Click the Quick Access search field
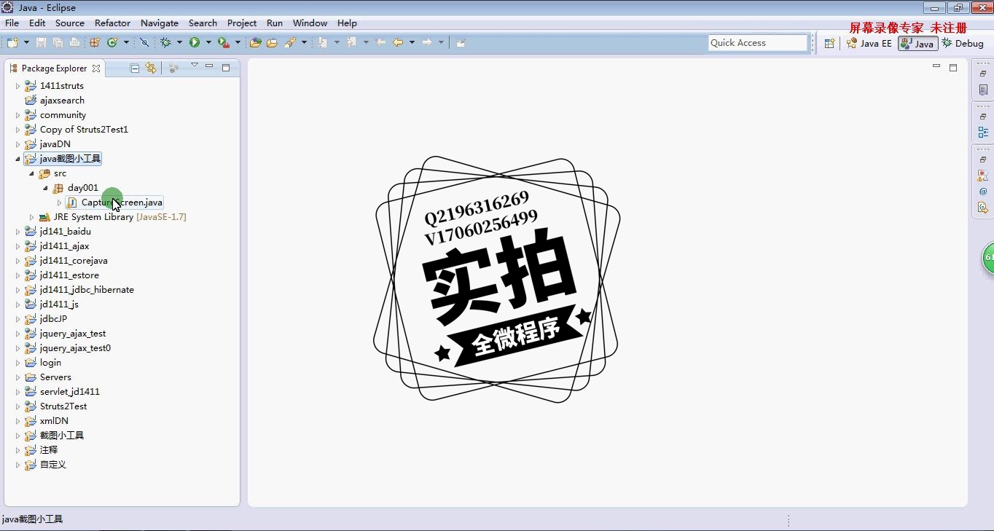The width and height of the screenshot is (994, 531). (x=758, y=43)
